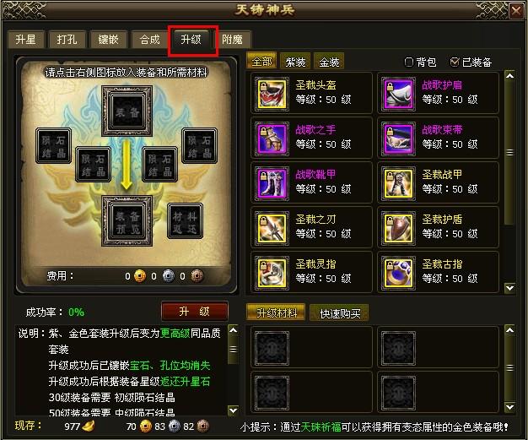The image size is (528, 440).
Task: Select the 战歌护肩 shoulder armor icon
Action: [398, 94]
